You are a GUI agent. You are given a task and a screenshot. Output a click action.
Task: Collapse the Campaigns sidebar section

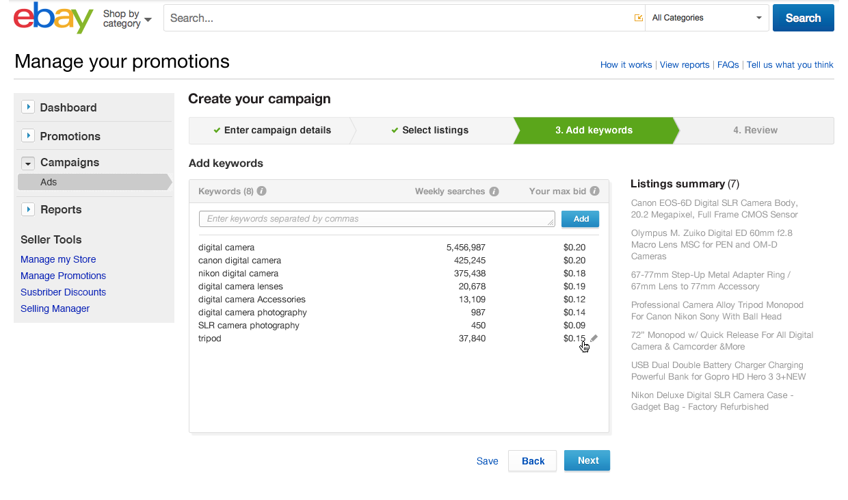[x=28, y=163]
